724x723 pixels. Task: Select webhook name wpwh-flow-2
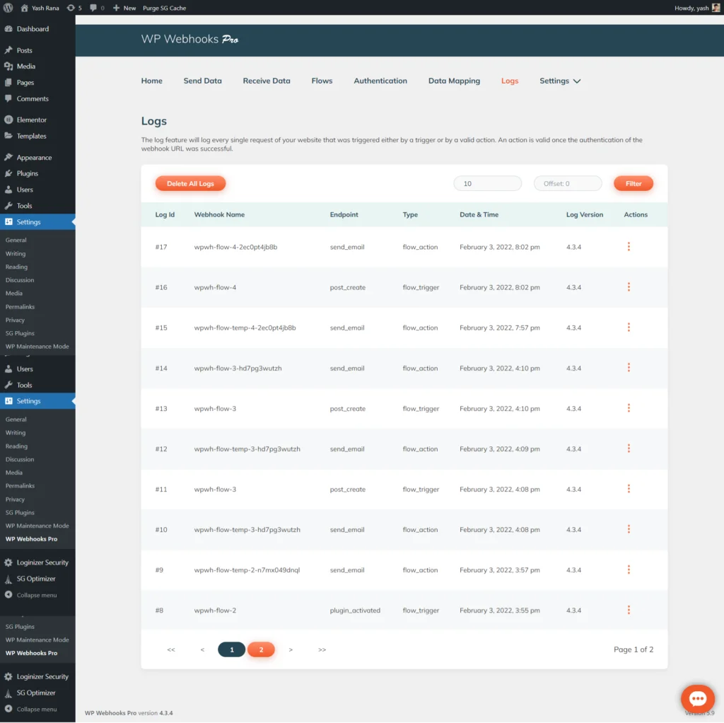pyautogui.click(x=215, y=611)
